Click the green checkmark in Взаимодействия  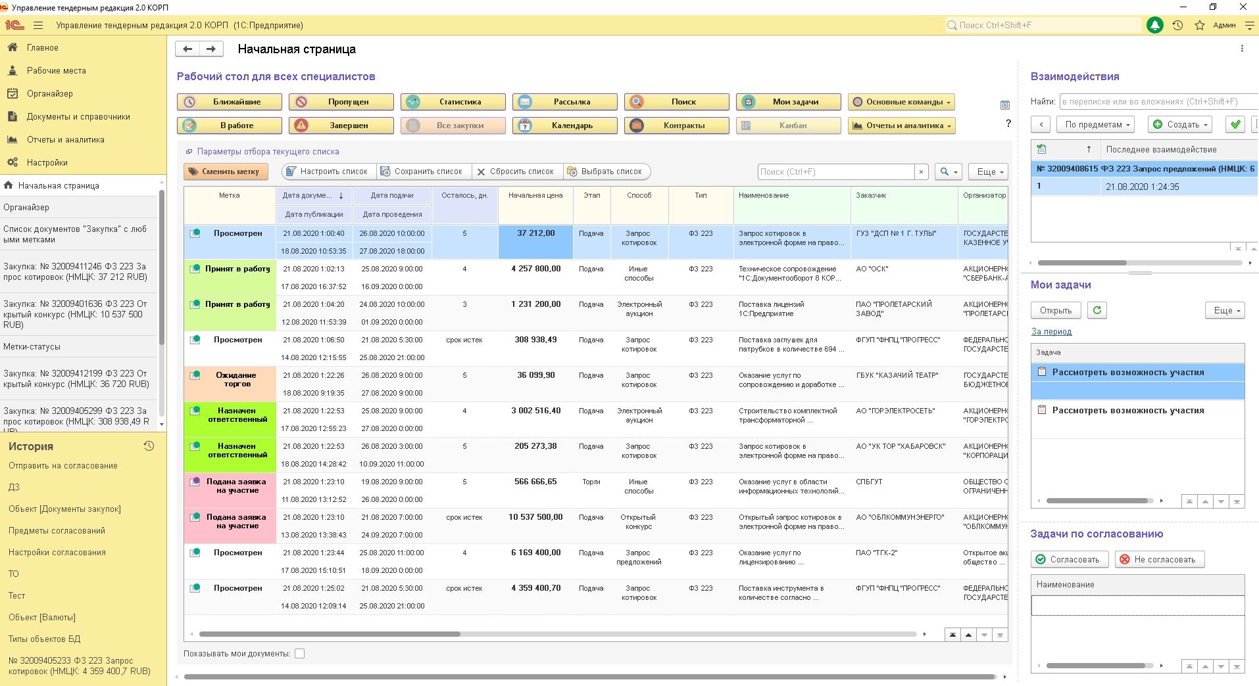1235,124
